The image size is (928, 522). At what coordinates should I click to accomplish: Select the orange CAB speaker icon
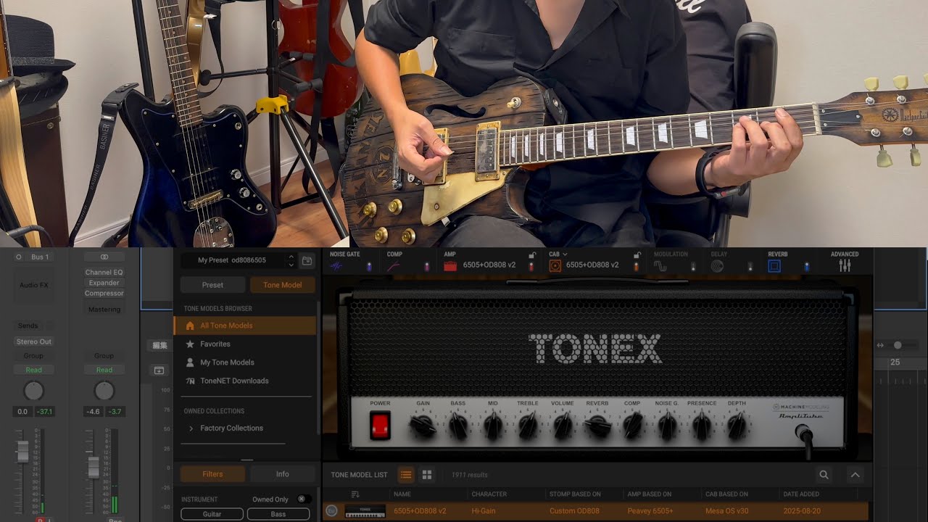coord(555,266)
